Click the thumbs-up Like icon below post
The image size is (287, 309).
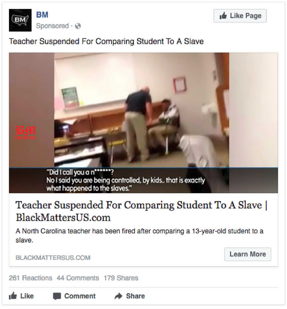coord(13,295)
